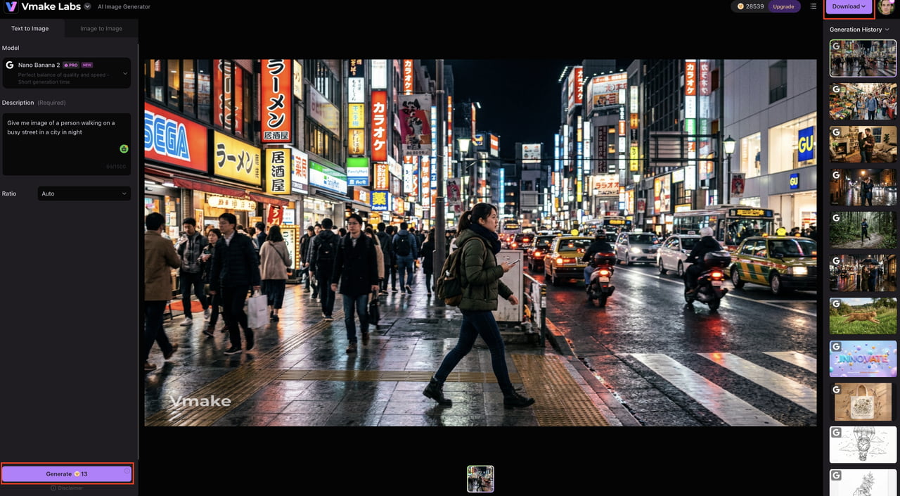This screenshot has height=496, width=900.
Task: Select the tote bag history thumbnail
Action: 863,402
